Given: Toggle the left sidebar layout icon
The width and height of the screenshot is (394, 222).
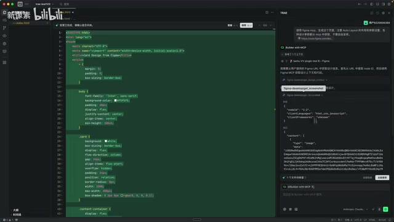Looking at the screenshot, I should point(372,4).
